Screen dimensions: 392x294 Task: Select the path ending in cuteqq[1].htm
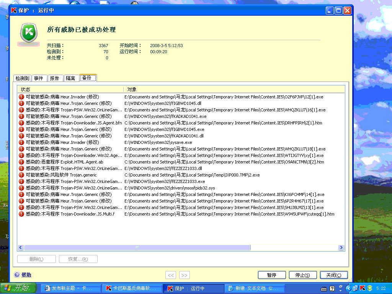pyautogui.click(x=230, y=214)
